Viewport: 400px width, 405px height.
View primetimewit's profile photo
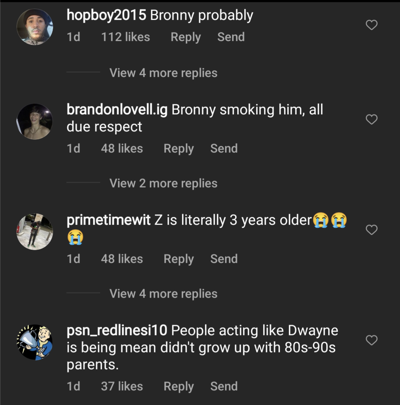(x=35, y=232)
